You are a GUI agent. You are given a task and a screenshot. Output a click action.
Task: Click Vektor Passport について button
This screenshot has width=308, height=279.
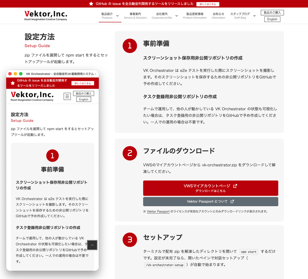click(211, 201)
